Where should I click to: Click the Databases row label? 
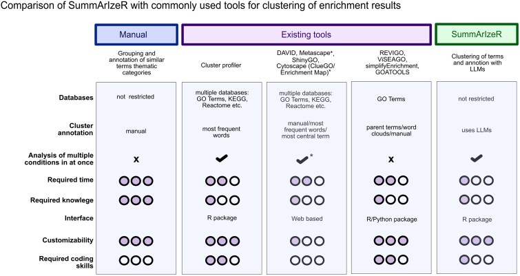pyautogui.click(x=76, y=98)
